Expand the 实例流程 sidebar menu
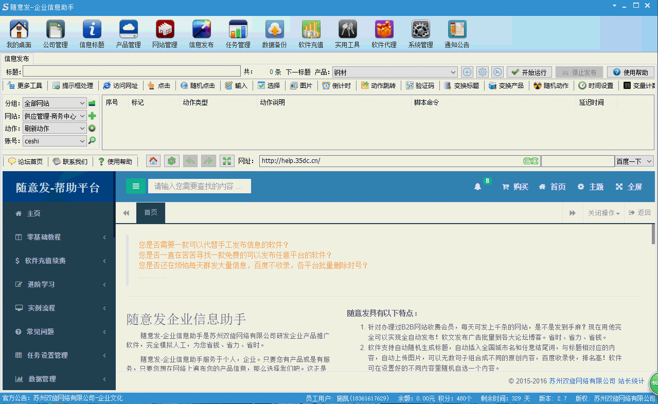The width and height of the screenshot is (658, 404). [59, 308]
